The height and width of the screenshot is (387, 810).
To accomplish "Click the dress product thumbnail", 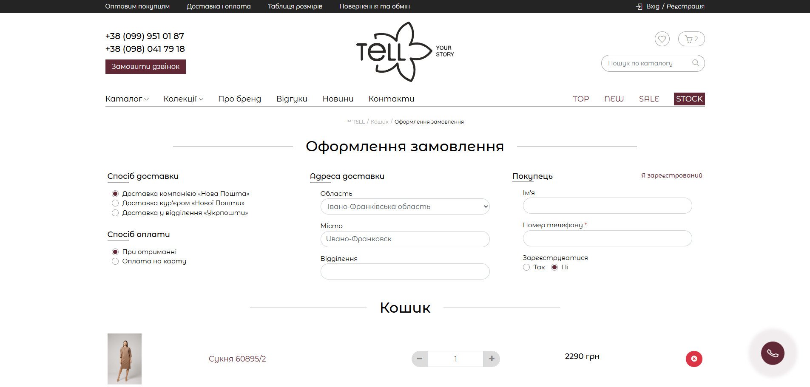I will [125, 359].
